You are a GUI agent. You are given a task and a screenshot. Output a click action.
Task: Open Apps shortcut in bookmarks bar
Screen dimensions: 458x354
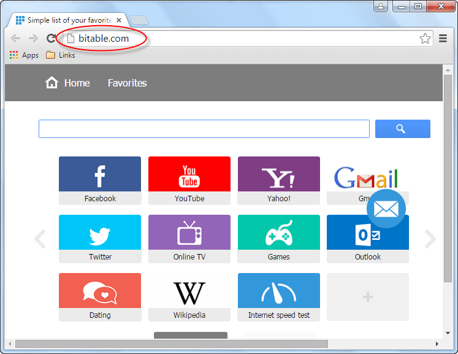point(24,55)
